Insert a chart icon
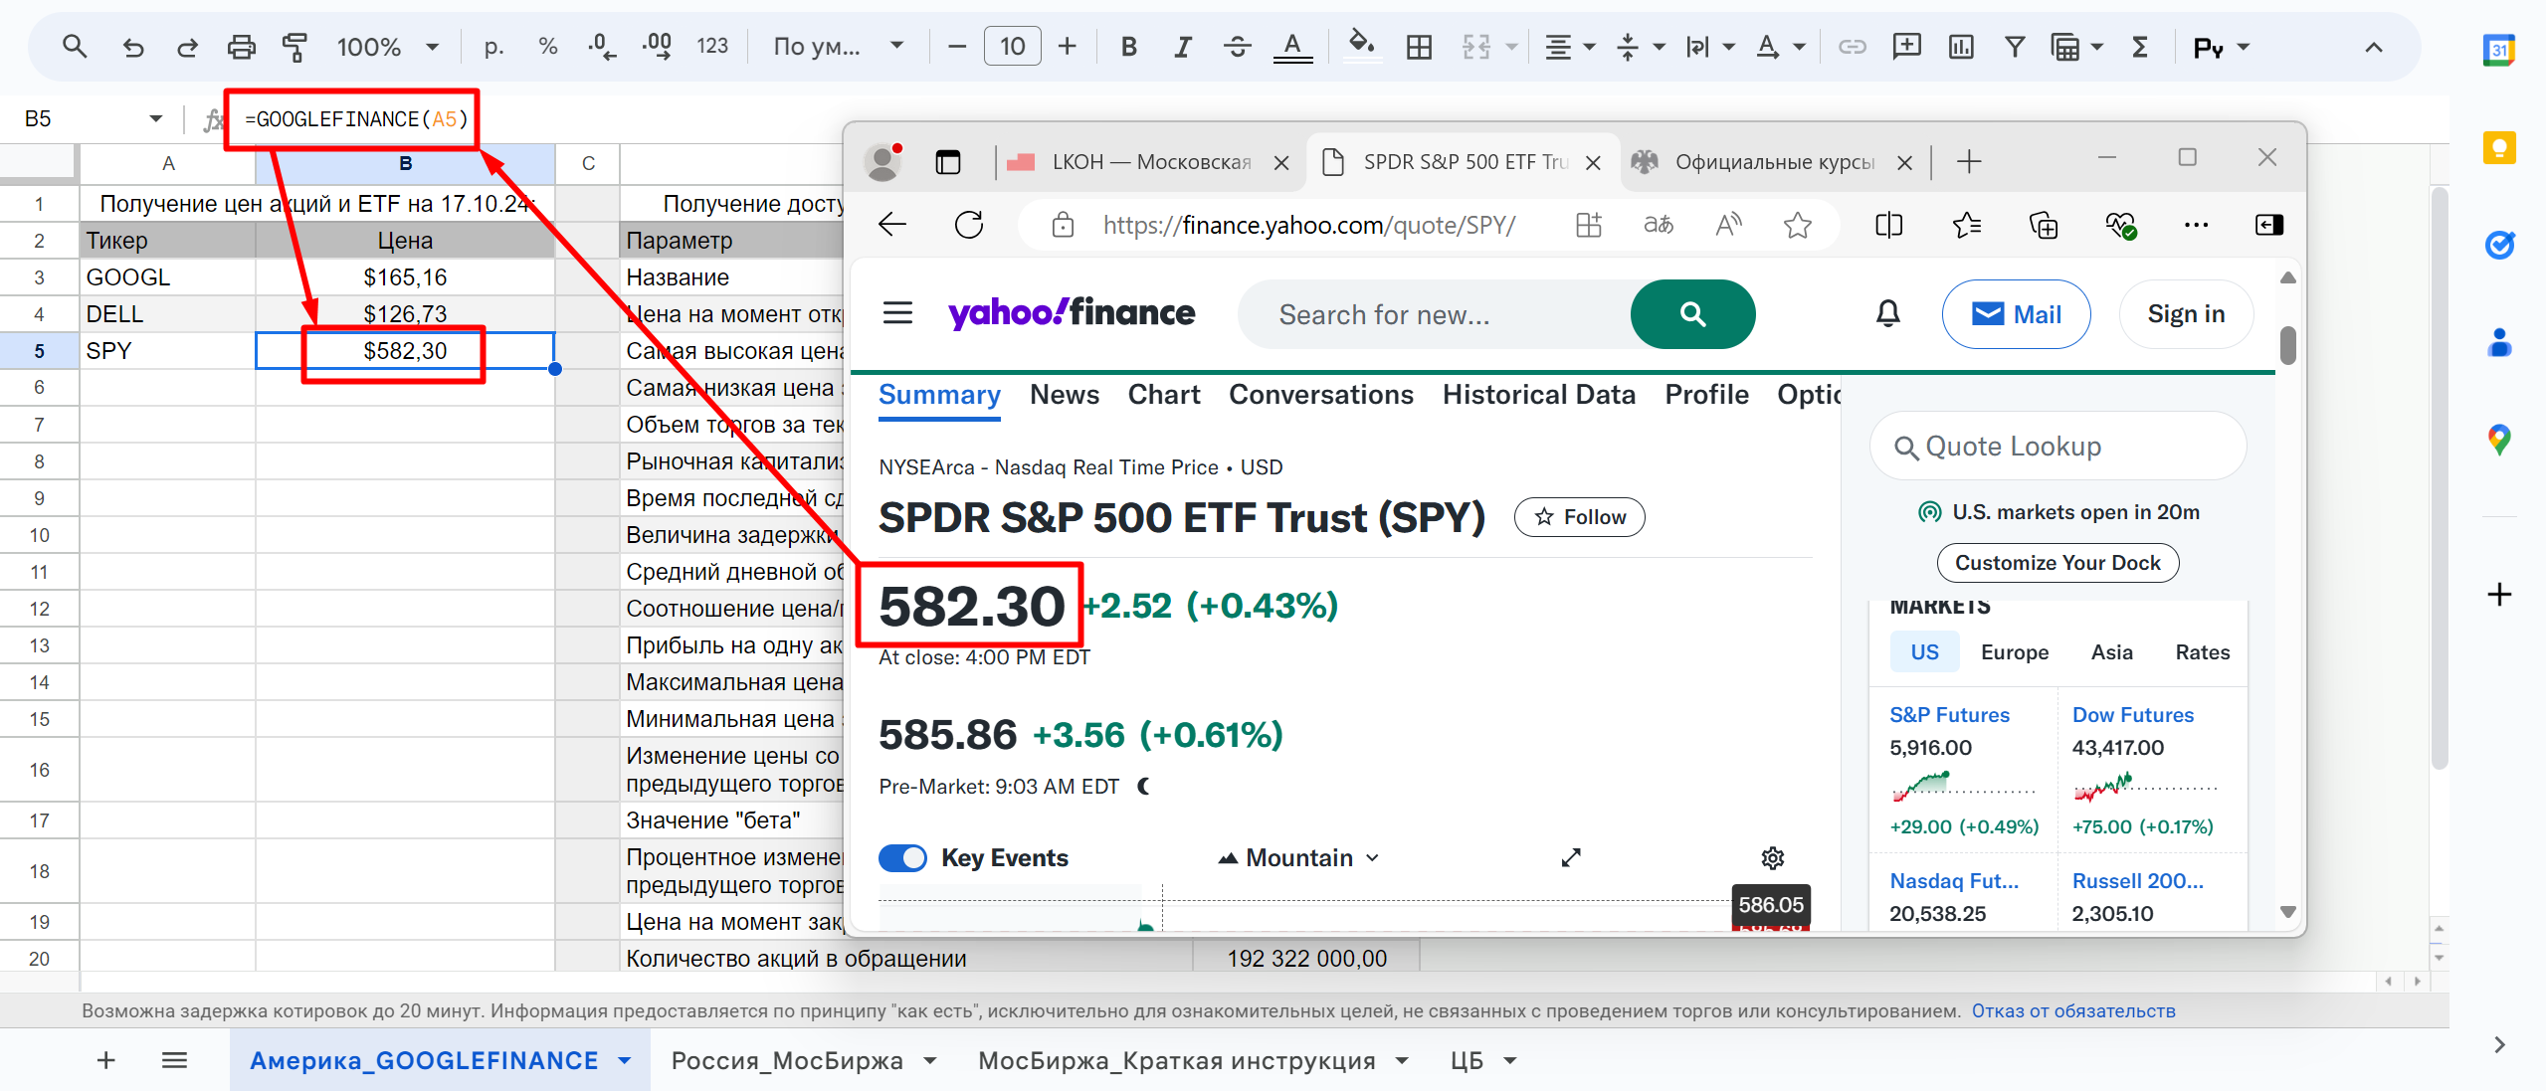 click(x=1961, y=46)
